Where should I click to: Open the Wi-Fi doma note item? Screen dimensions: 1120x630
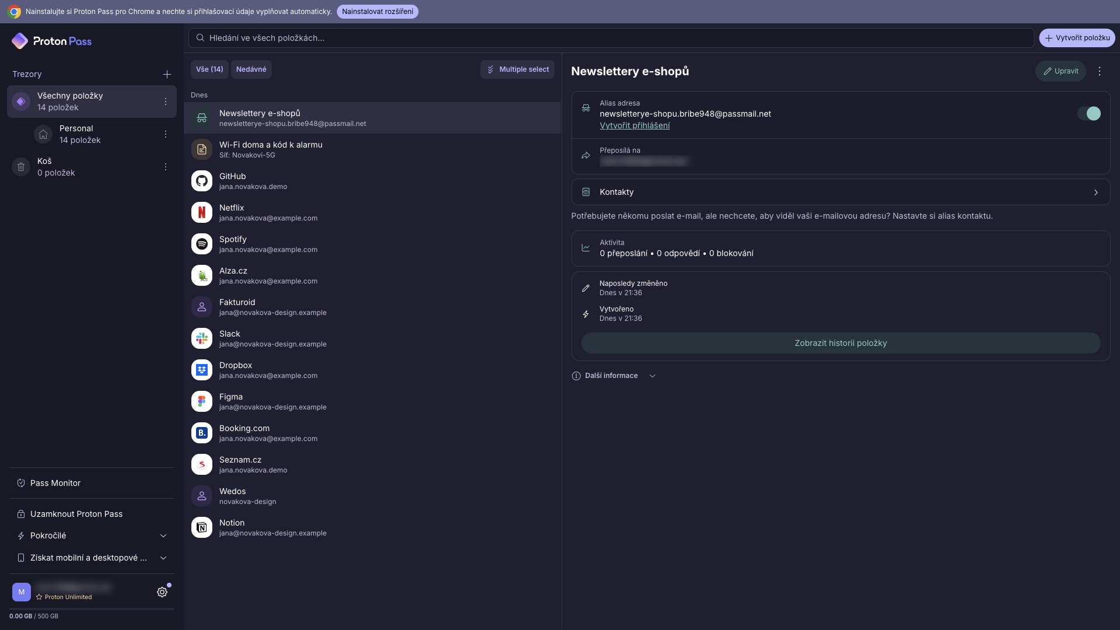click(x=372, y=149)
